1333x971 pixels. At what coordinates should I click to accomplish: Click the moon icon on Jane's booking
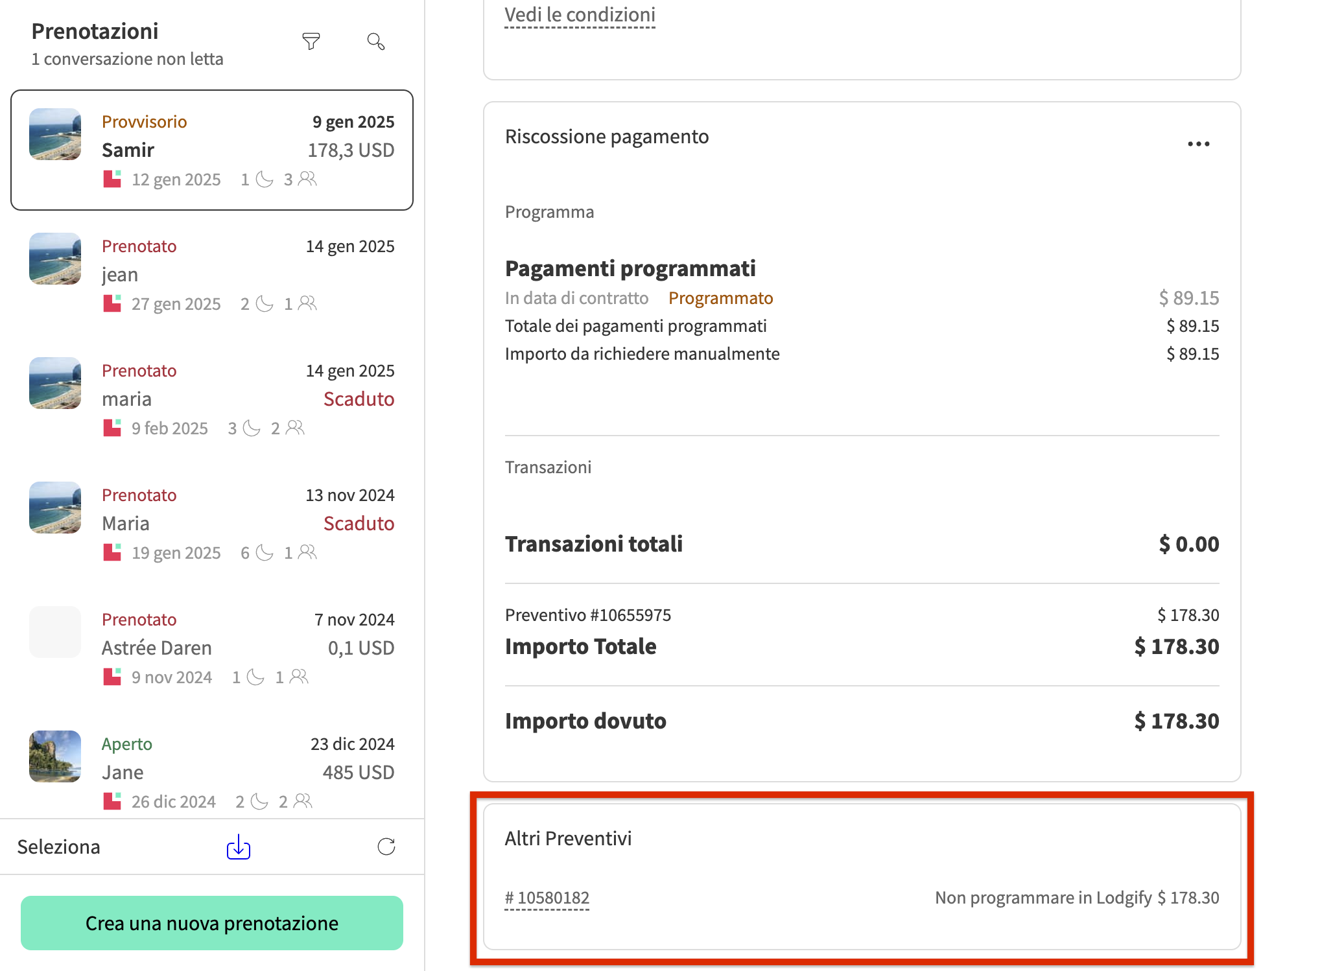click(259, 801)
